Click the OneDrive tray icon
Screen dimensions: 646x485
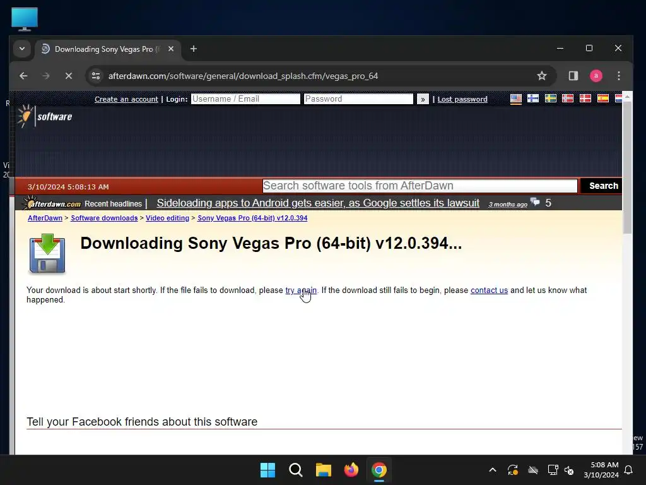point(533,470)
